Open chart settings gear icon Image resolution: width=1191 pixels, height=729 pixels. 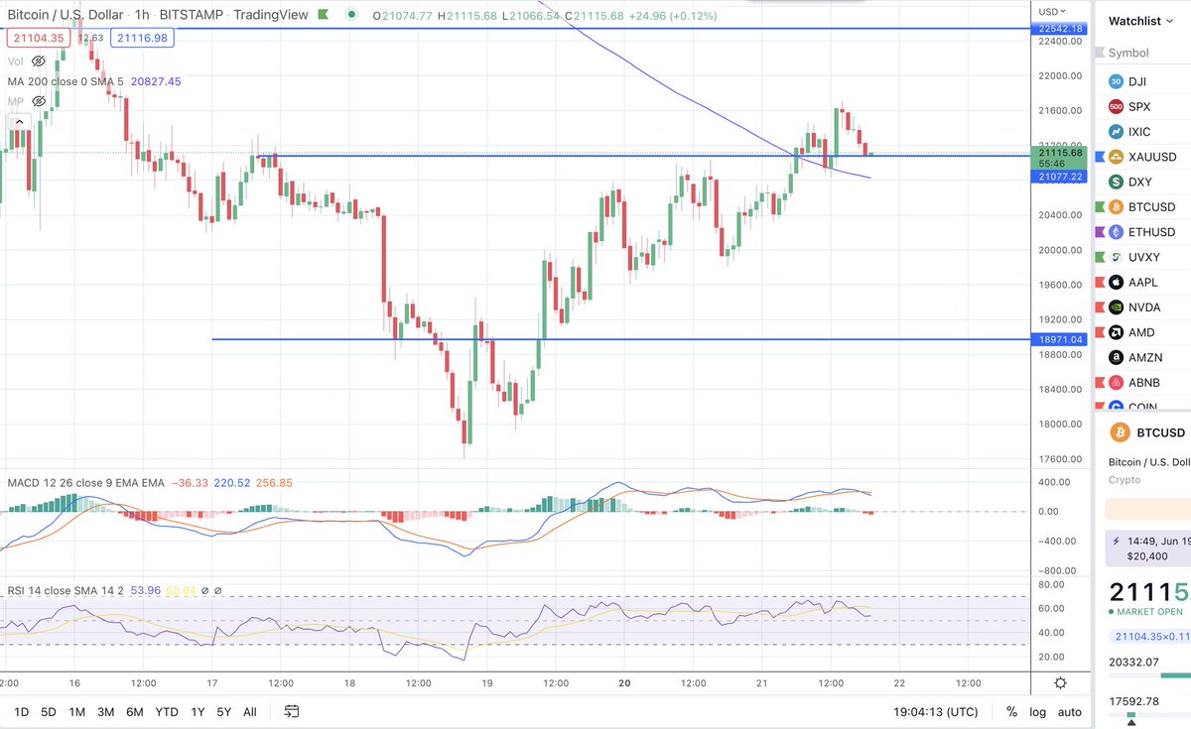(x=1061, y=682)
